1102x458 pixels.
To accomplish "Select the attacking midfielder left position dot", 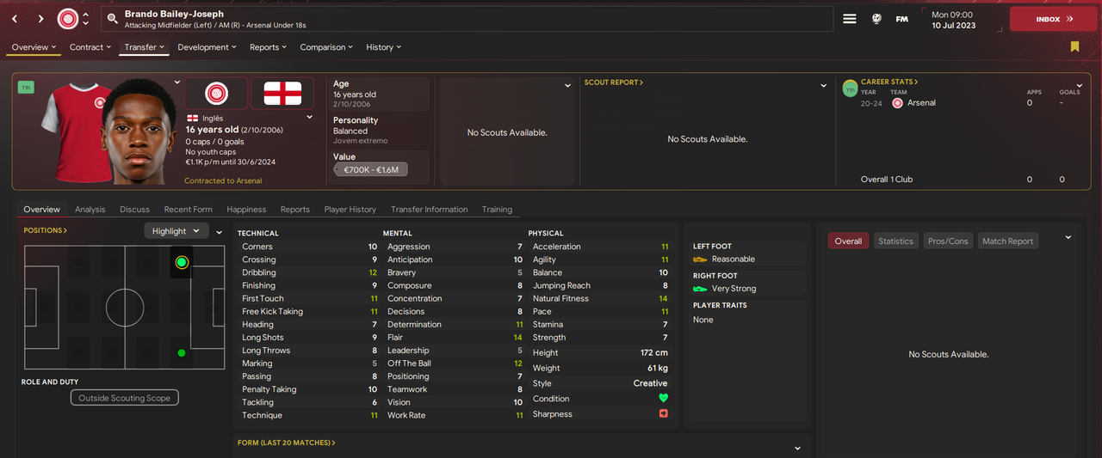I will click(x=182, y=262).
